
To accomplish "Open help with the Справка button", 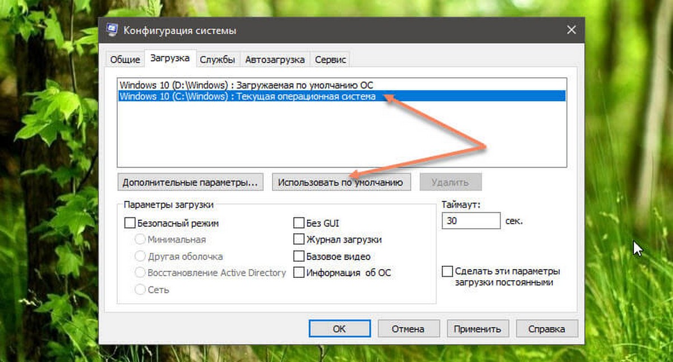I will (547, 329).
